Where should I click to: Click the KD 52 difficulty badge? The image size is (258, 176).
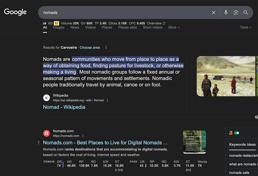click(x=57, y=23)
